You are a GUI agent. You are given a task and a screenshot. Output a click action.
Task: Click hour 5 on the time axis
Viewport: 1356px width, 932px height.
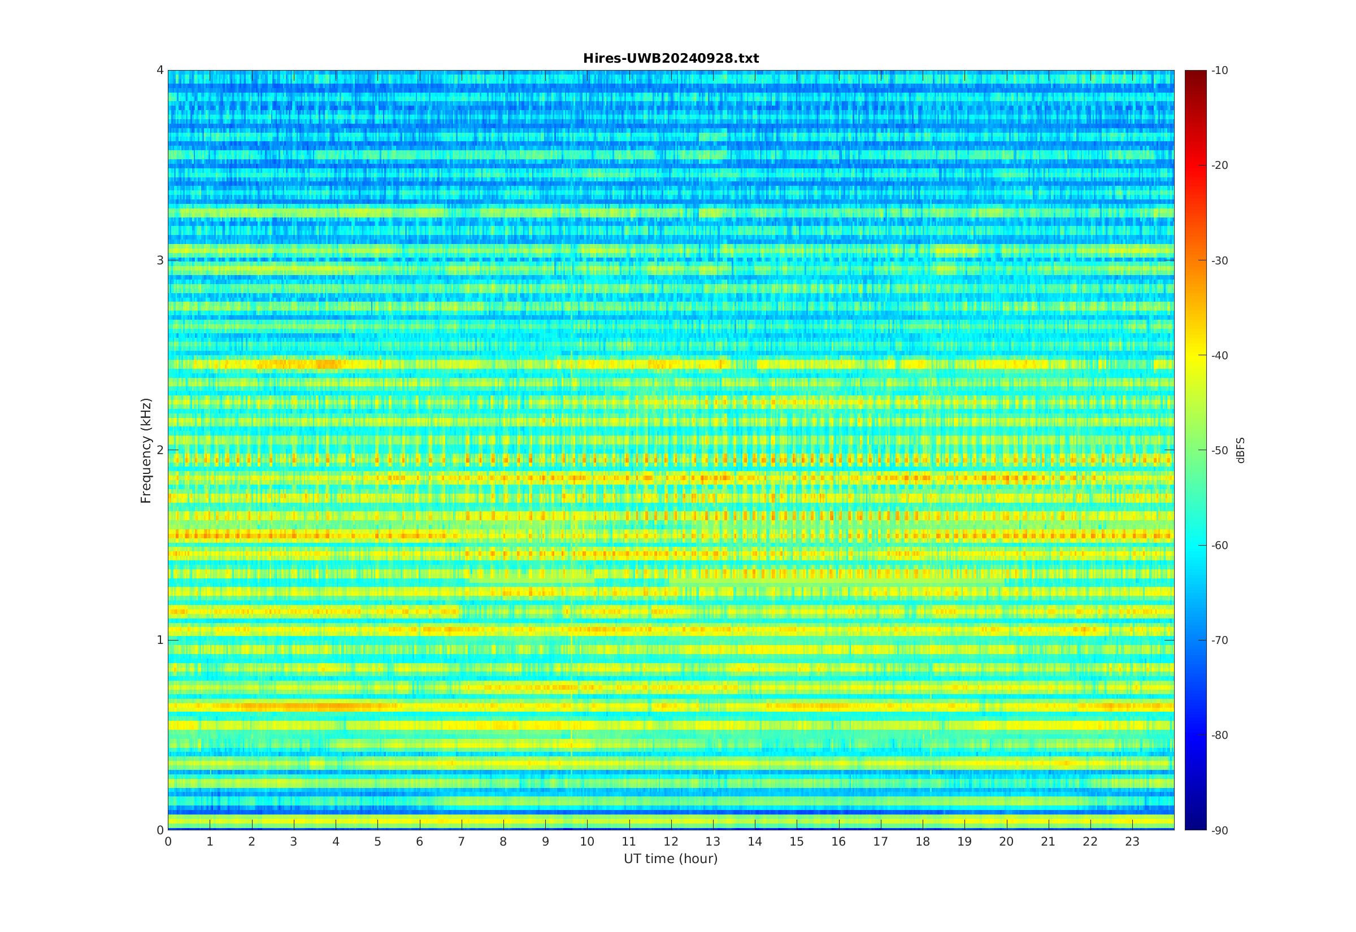click(x=378, y=842)
